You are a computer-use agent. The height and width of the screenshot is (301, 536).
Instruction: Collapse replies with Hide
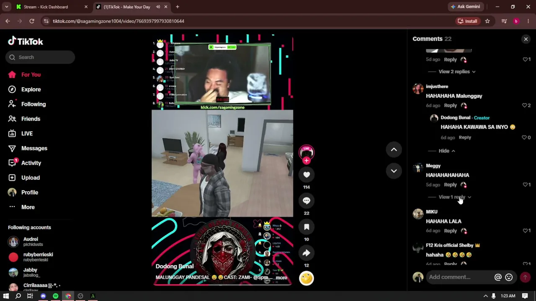click(x=447, y=151)
